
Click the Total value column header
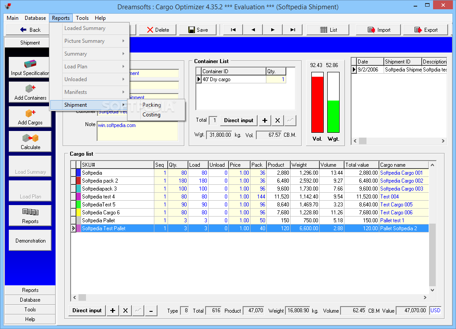pos(362,165)
